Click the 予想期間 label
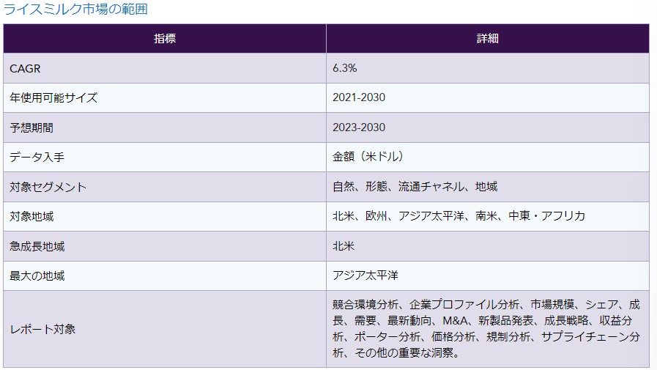 click(31, 127)
